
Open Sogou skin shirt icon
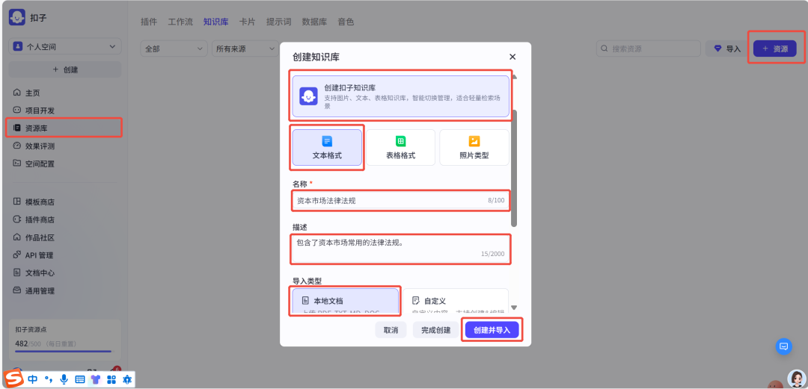95,380
